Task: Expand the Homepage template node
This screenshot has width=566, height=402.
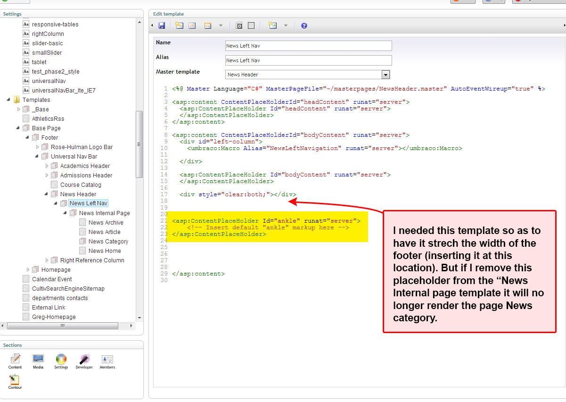Action: point(28,269)
